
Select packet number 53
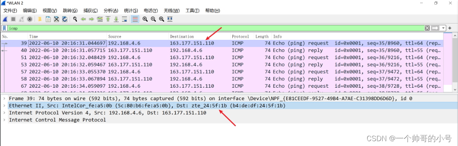click(222, 65)
